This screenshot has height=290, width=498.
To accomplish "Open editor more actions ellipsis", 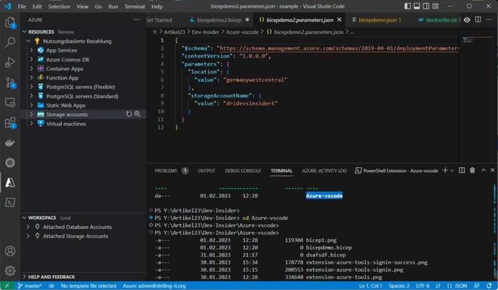I will pyautogui.click(x=489, y=20).
